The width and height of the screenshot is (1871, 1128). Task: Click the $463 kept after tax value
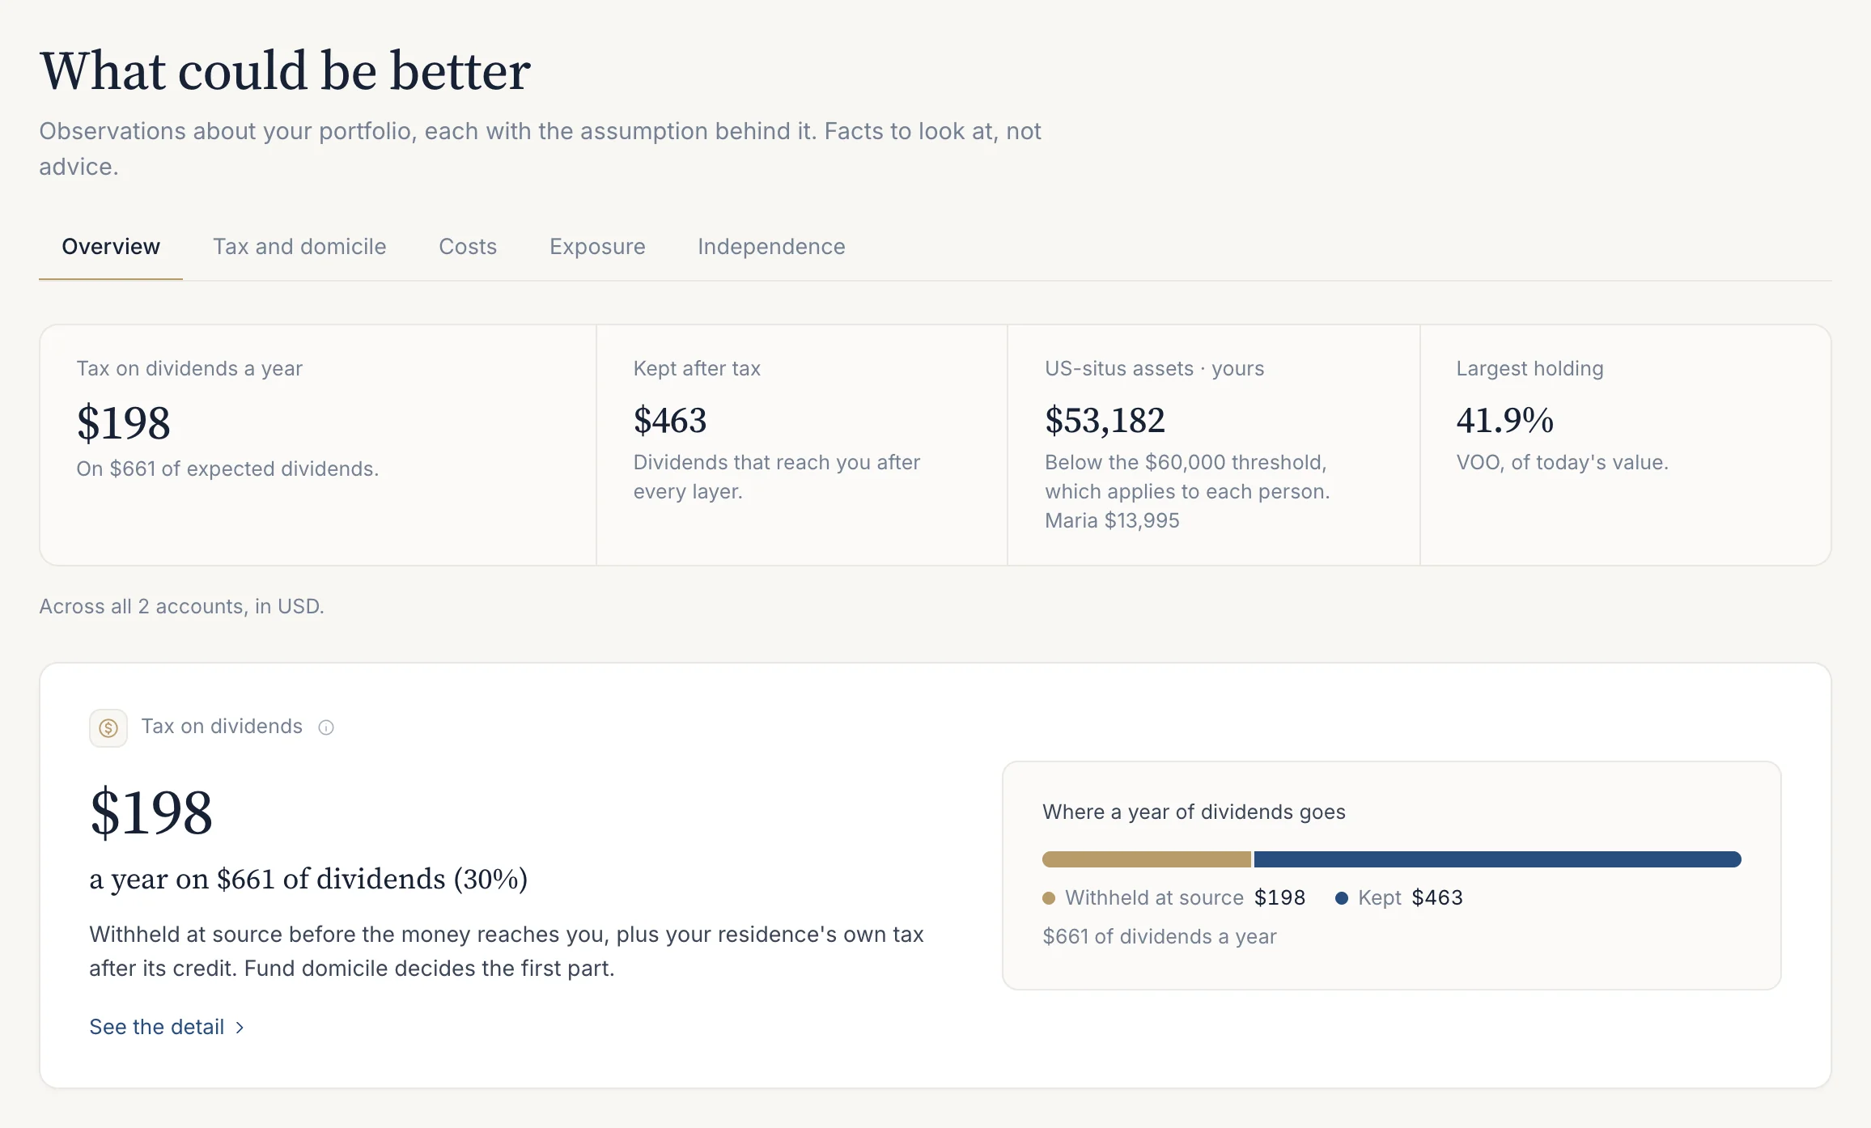click(670, 421)
